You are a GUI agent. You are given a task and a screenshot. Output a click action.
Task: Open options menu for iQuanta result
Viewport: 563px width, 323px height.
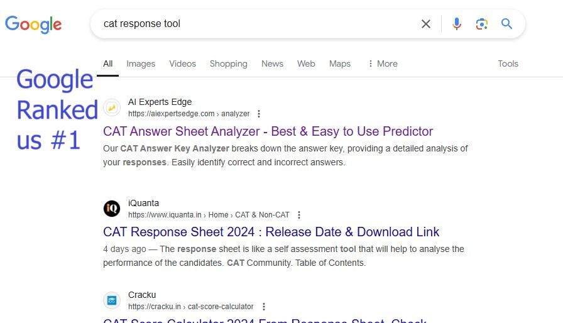[299, 215]
